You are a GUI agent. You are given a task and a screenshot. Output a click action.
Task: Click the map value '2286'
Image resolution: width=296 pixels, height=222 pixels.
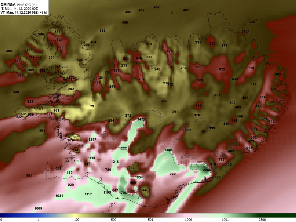click(x=207, y=170)
